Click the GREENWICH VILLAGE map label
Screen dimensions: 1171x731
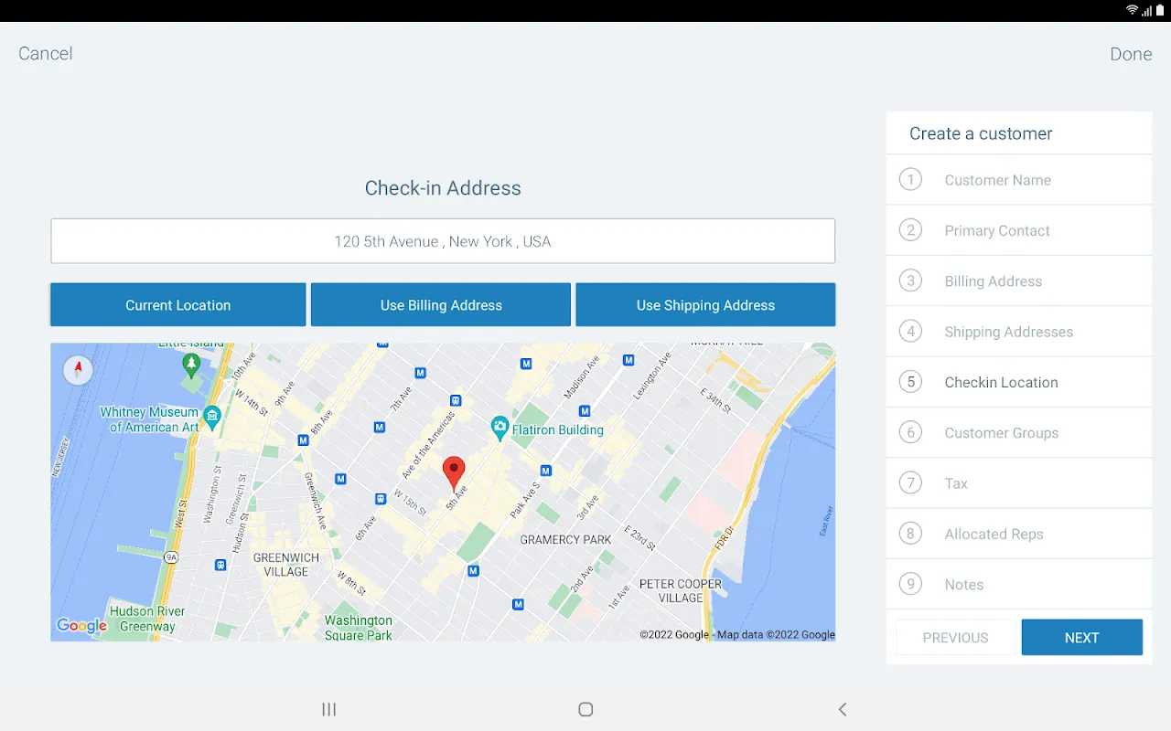click(286, 565)
